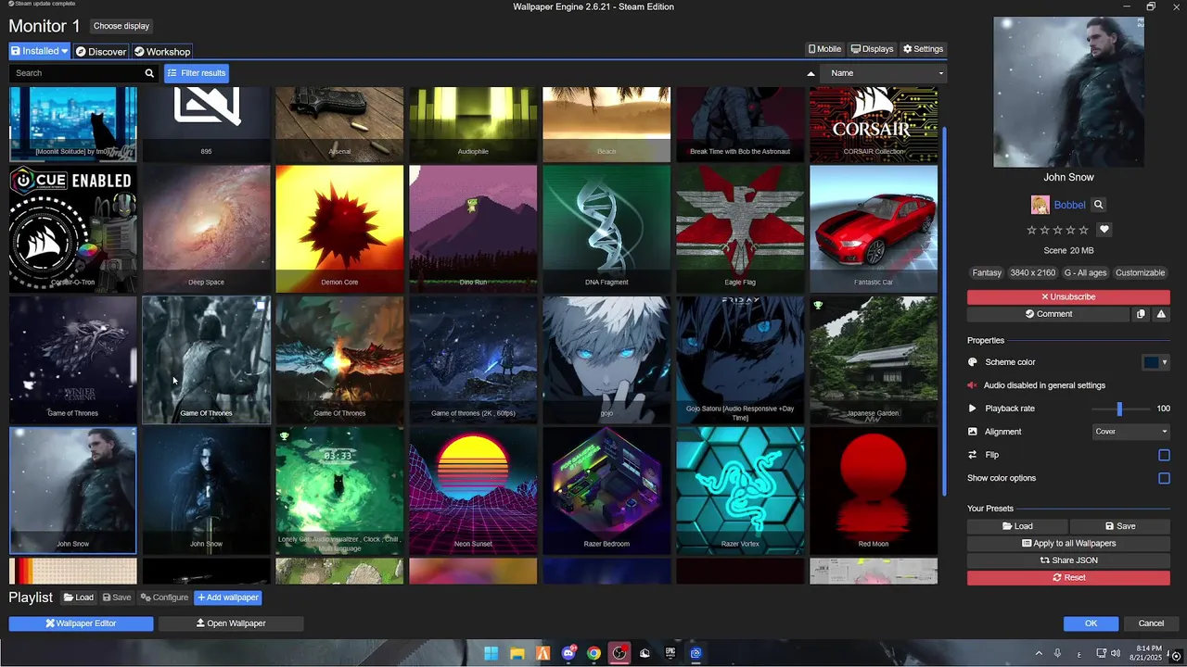Viewport: 1187px width, 667px height.
Task: Click the Cancel button
Action: click(1151, 623)
